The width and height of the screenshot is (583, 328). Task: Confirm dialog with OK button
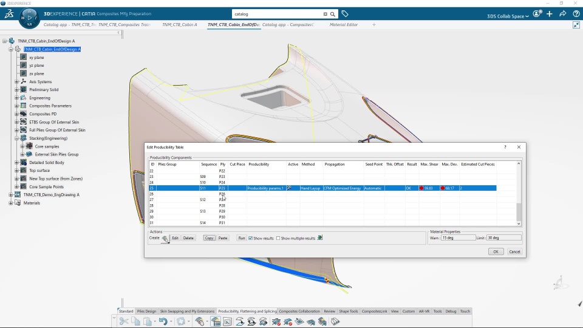[x=496, y=251]
